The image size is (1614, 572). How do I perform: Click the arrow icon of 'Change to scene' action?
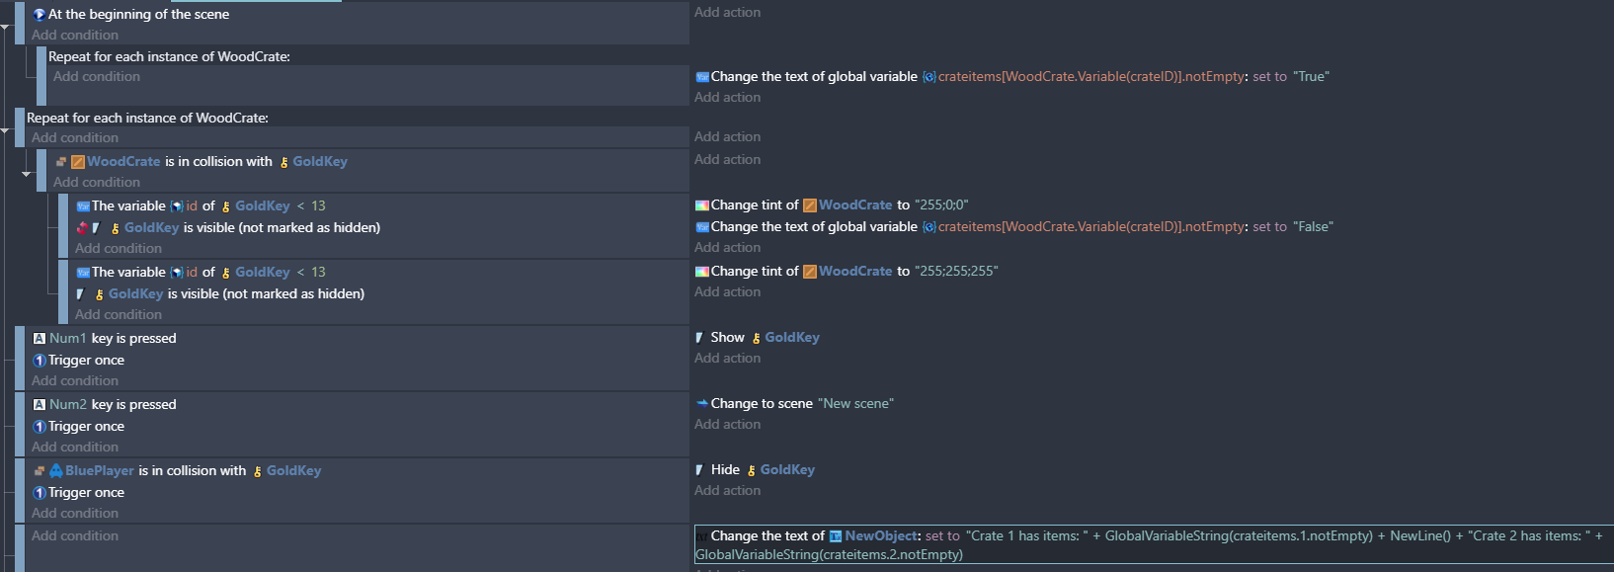click(x=702, y=403)
